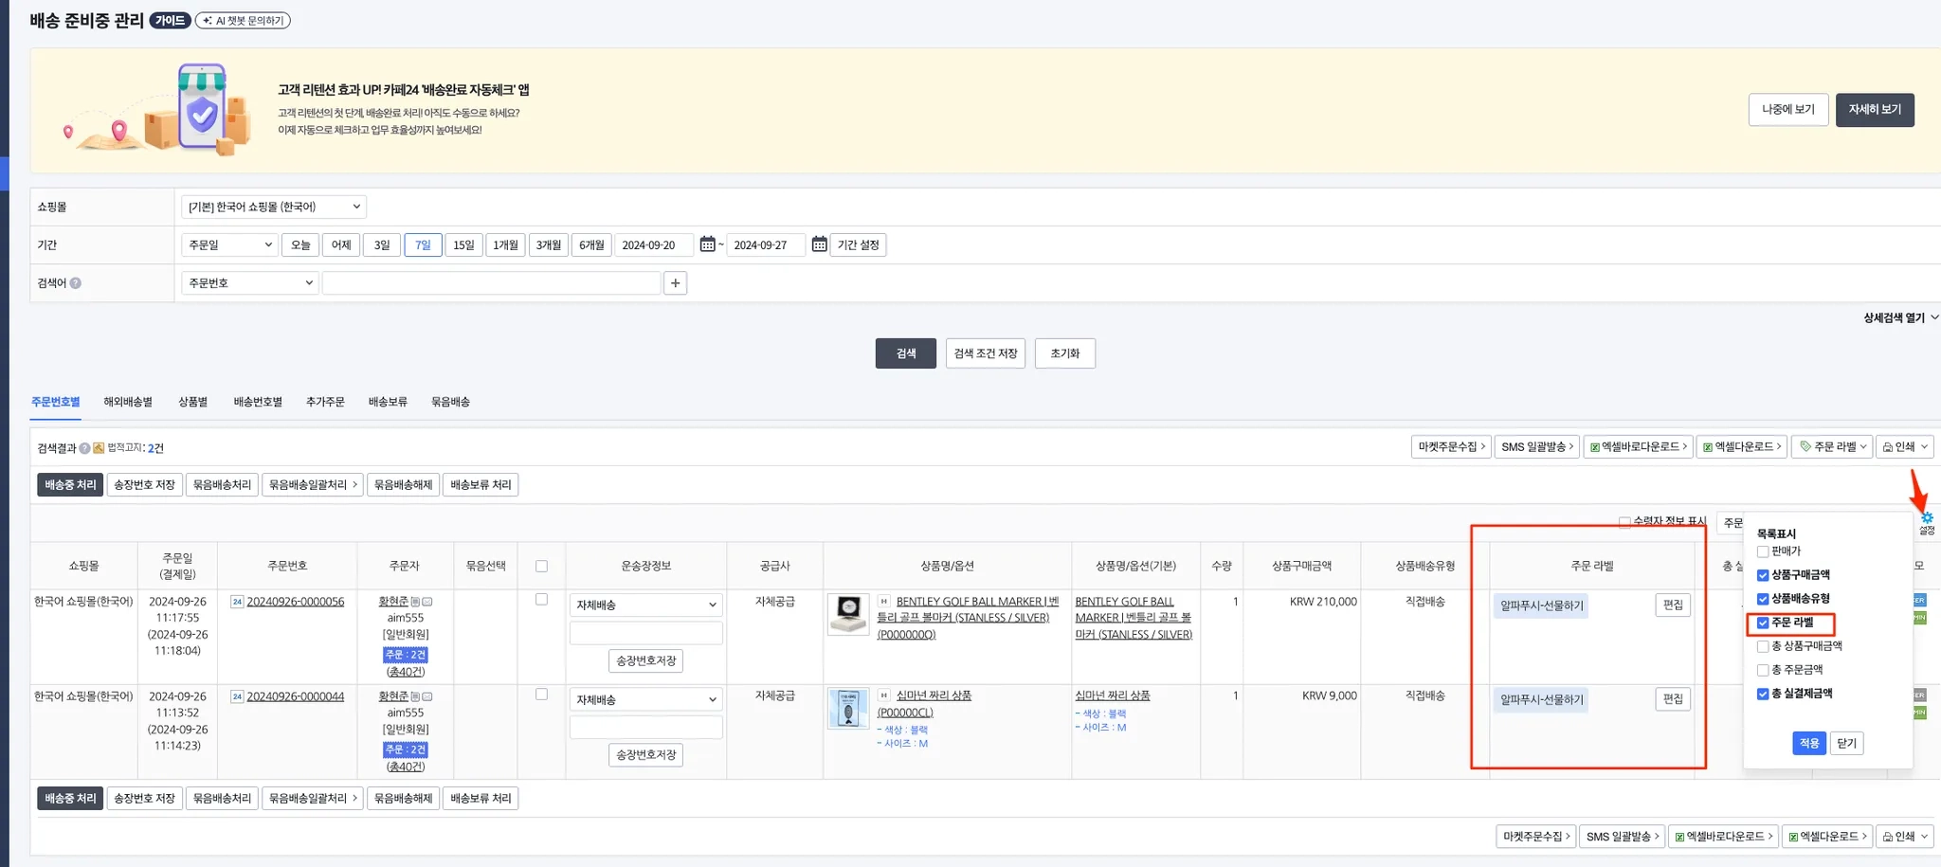
Task: Add a search keyword row with plus
Action: click(675, 282)
